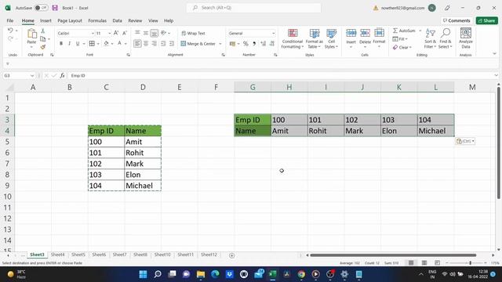Viewport: 502px width, 282px height.
Task: Apply borders with the Borders icon
Action: coord(92,44)
